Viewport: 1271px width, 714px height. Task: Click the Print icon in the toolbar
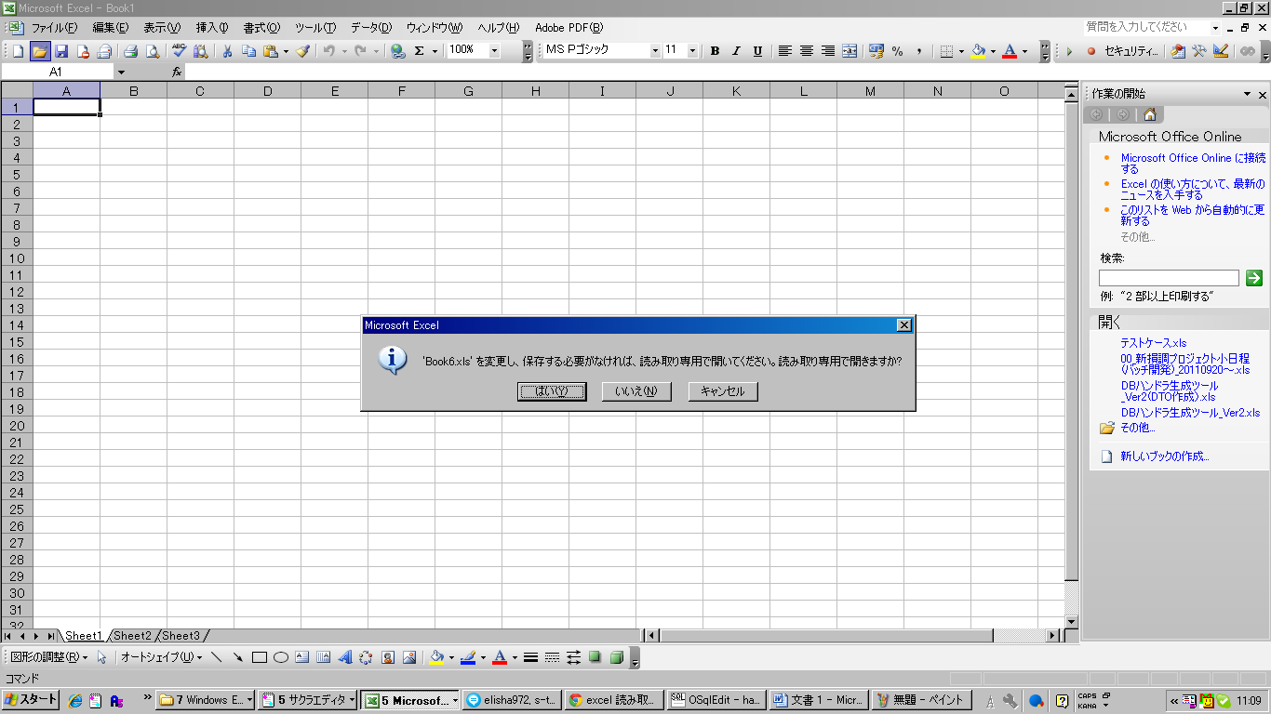coord(131,51)
